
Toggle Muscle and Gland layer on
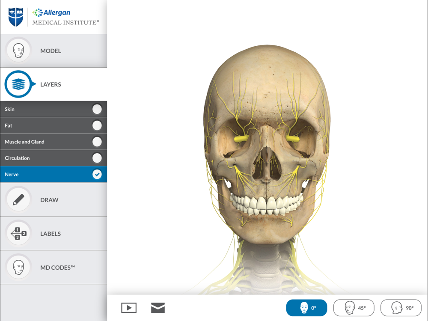point(97,142)
